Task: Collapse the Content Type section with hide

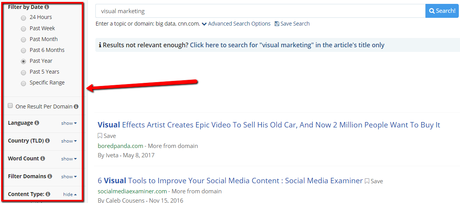Action: click(x=70, y=194)
